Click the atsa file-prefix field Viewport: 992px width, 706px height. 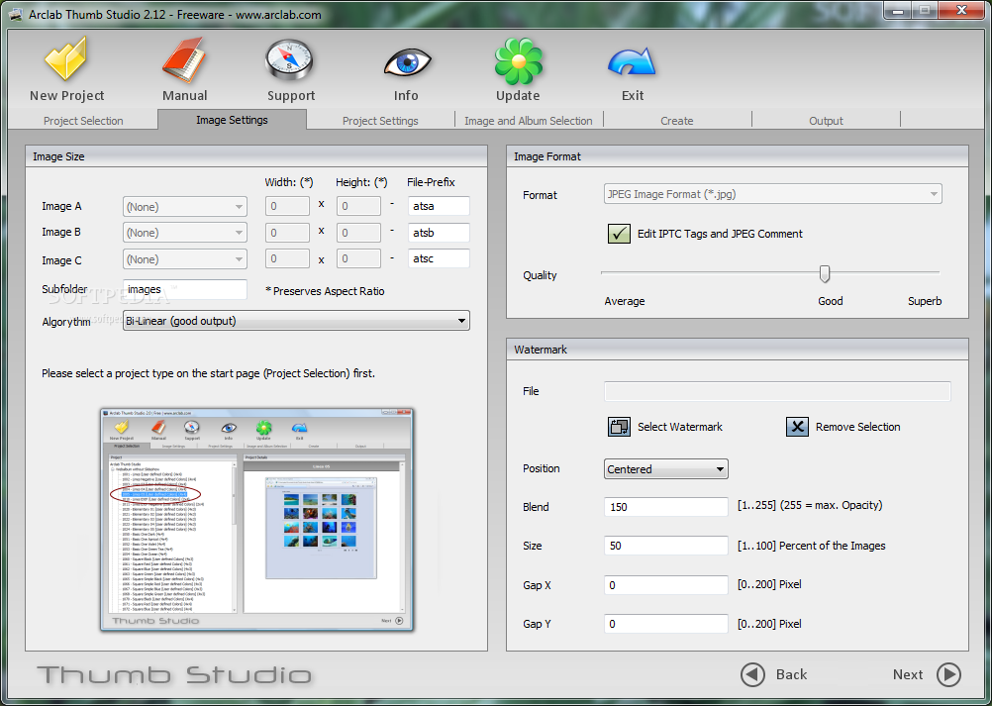439,206
